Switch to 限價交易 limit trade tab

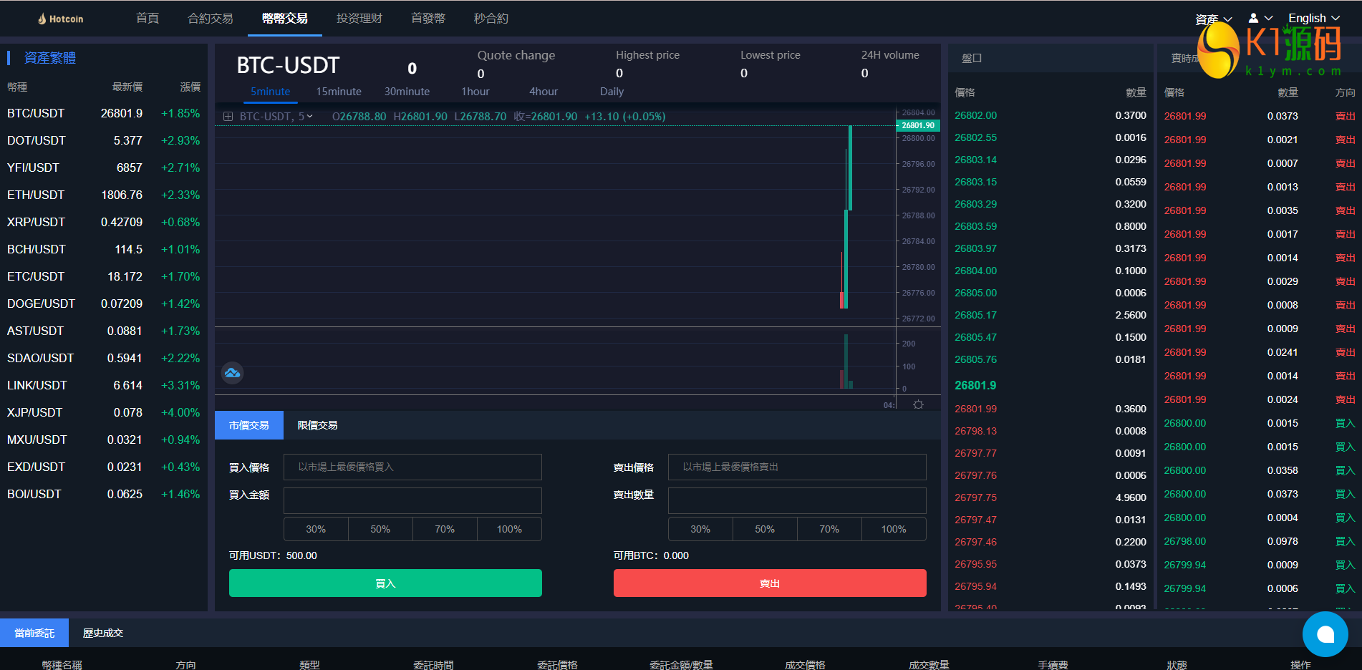(x=317, y=425)
